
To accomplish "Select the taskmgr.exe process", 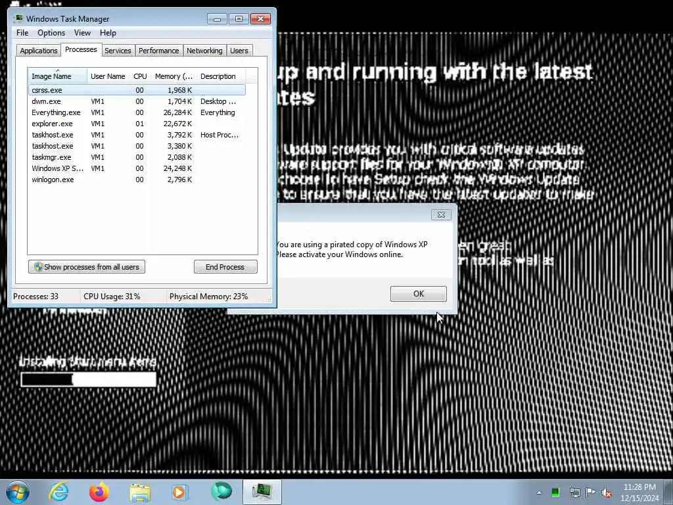I will tap(137, 157).
